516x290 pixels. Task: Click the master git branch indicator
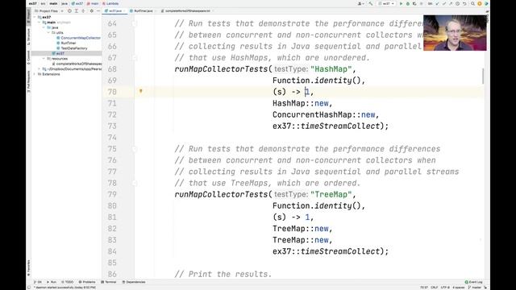[475, 288]
